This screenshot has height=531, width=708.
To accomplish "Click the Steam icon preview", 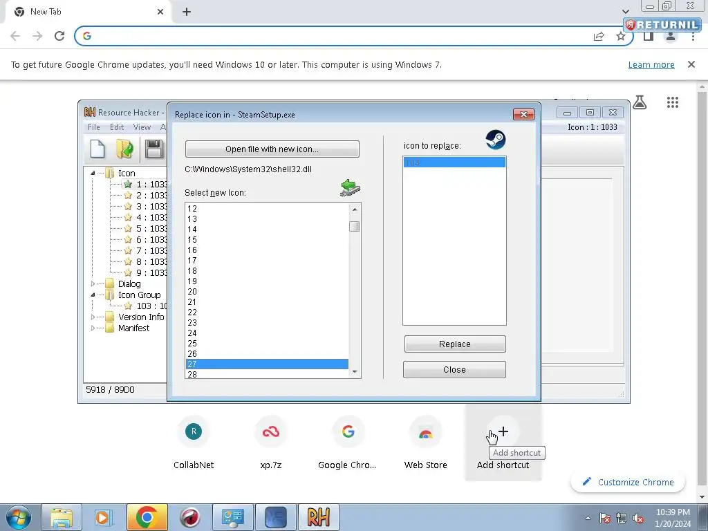I will (495, 140).
